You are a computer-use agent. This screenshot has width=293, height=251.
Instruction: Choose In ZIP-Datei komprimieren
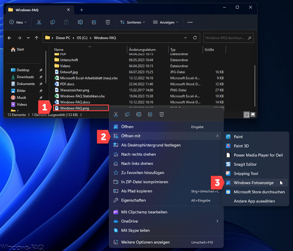coord(166,182)
